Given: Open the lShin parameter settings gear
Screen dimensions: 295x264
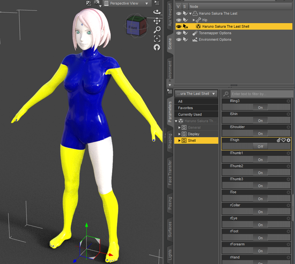Looking at the screenshot, I should pyautogui.click(x=289, y=114).
